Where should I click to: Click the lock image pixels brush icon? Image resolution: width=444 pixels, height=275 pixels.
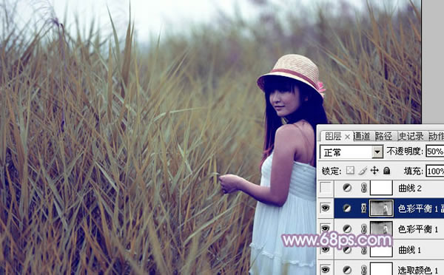point(363,171)
